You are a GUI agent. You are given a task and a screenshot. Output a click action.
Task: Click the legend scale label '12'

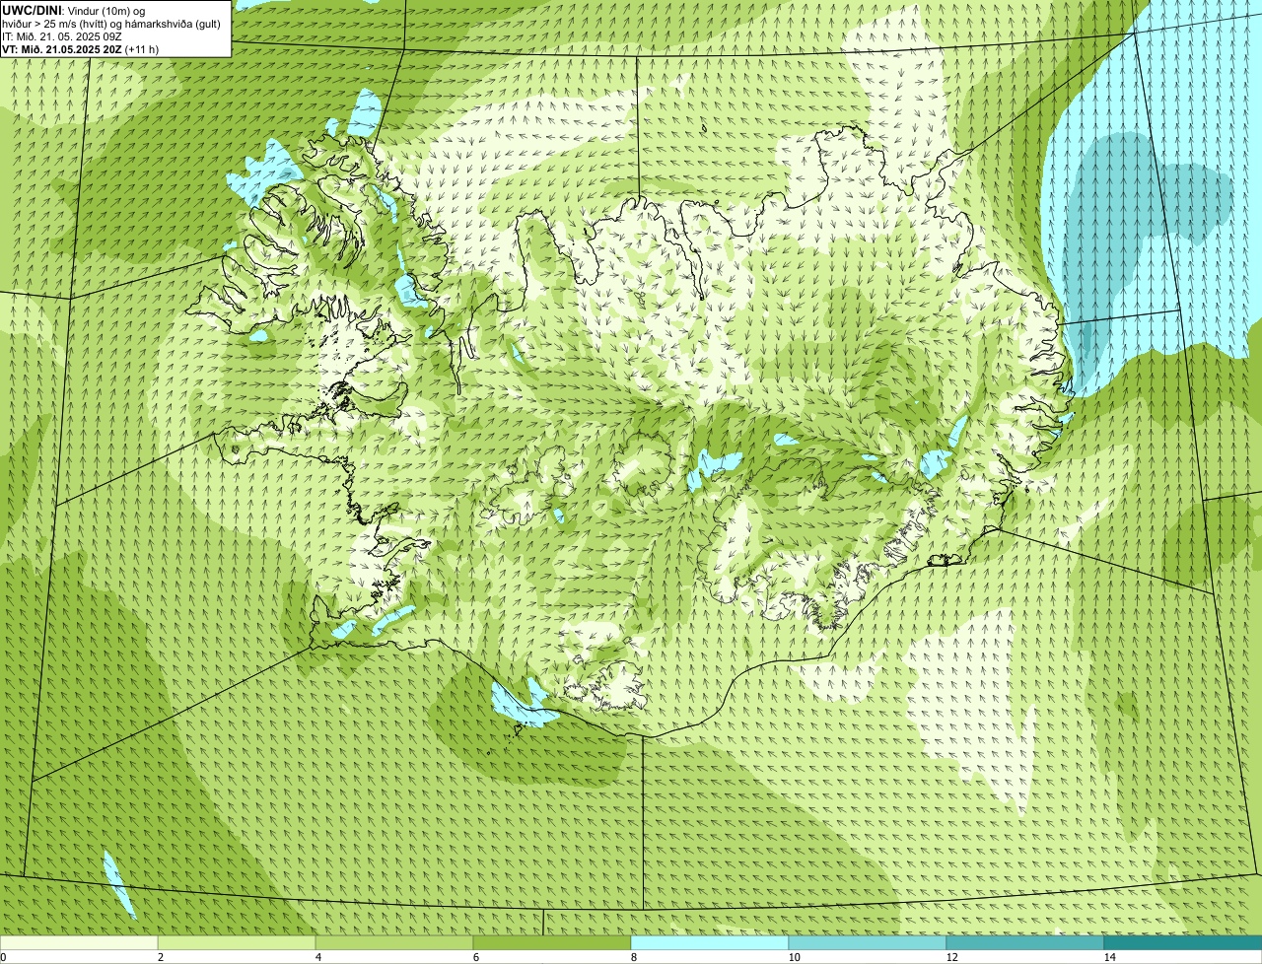coord(951,957)
